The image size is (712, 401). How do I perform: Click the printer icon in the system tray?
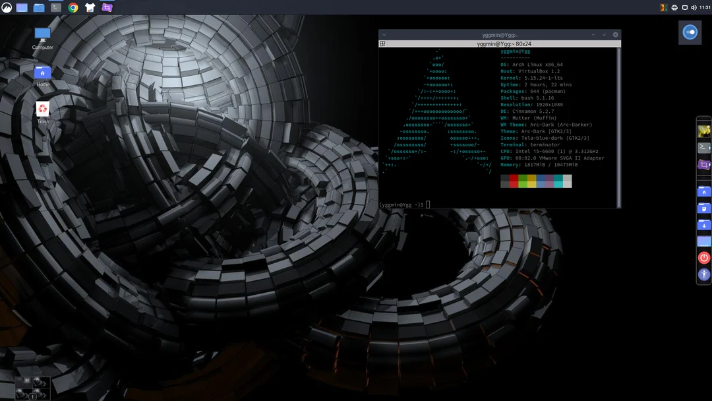point(675,7)
